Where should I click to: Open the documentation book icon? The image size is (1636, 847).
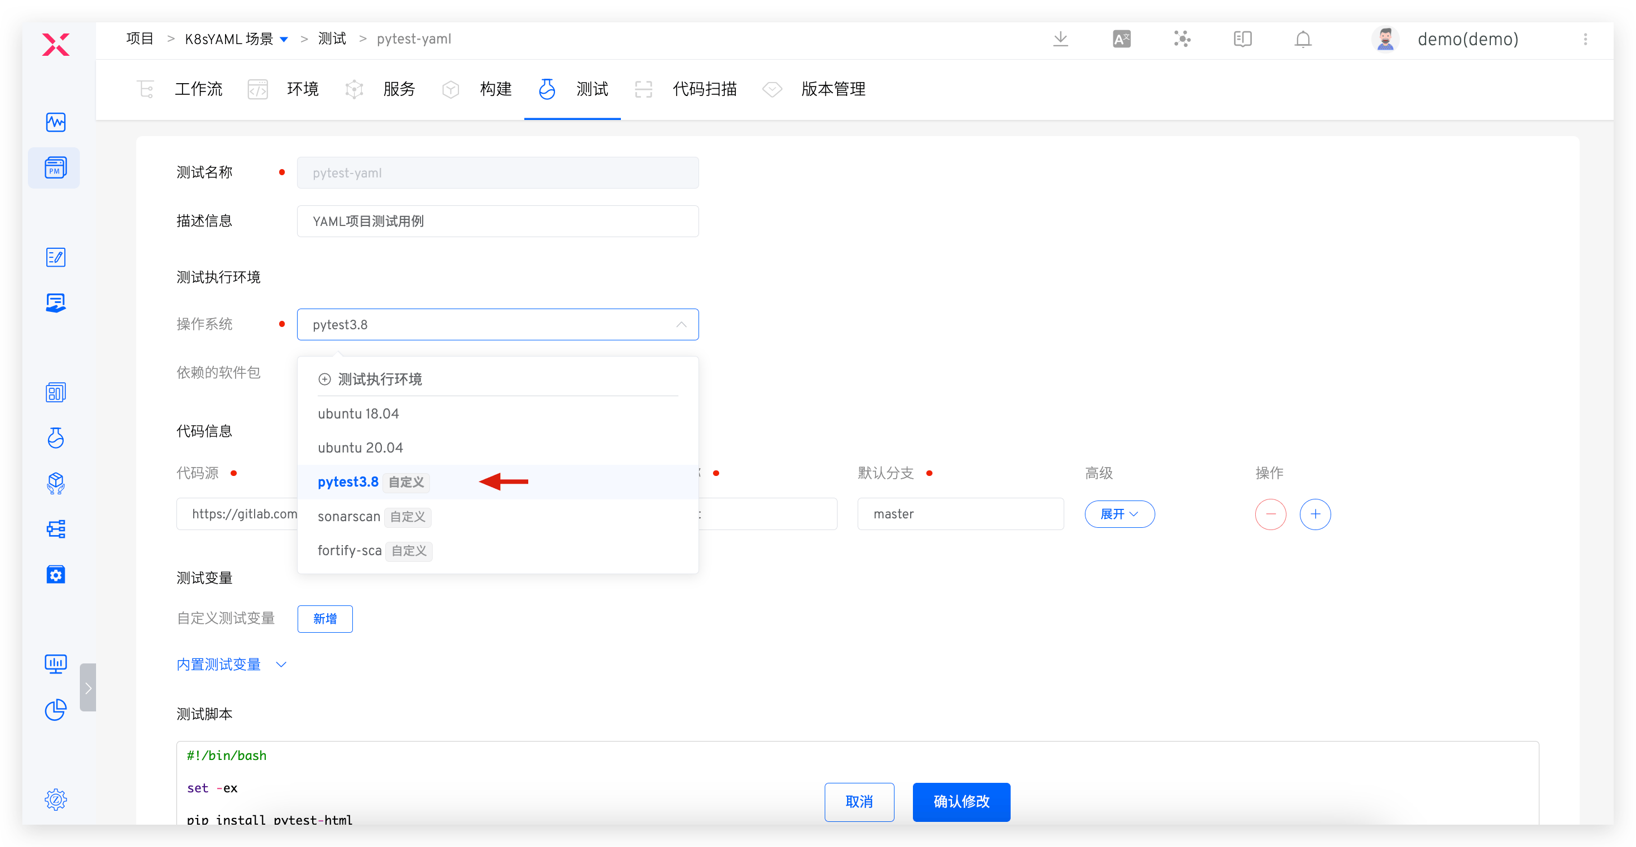(x=1242, y=38)
